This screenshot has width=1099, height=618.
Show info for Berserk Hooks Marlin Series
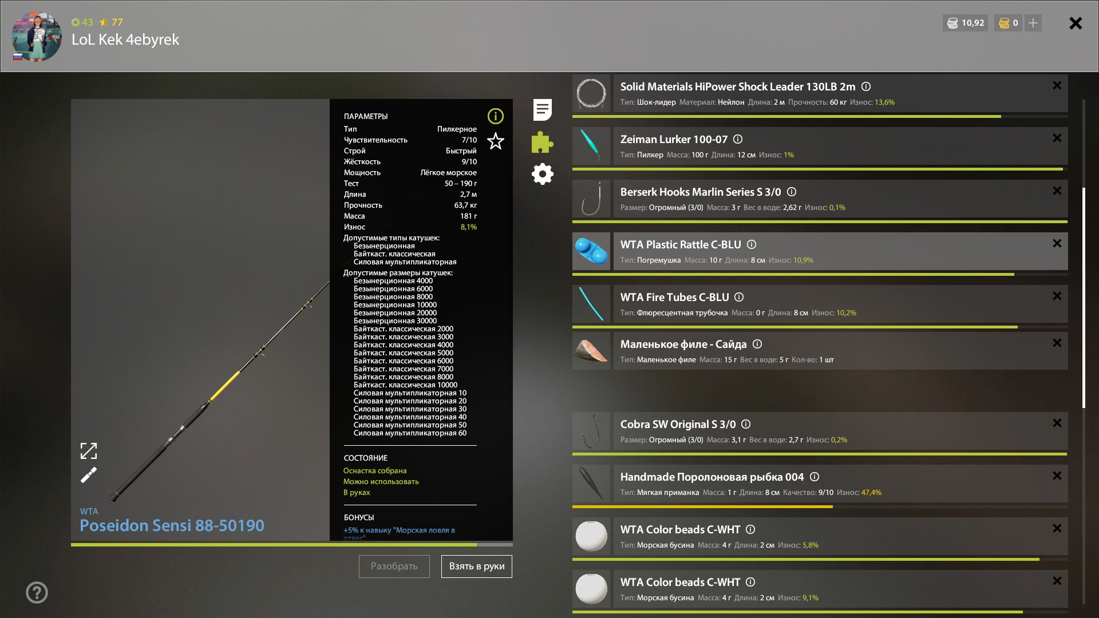tap(792, 192)
